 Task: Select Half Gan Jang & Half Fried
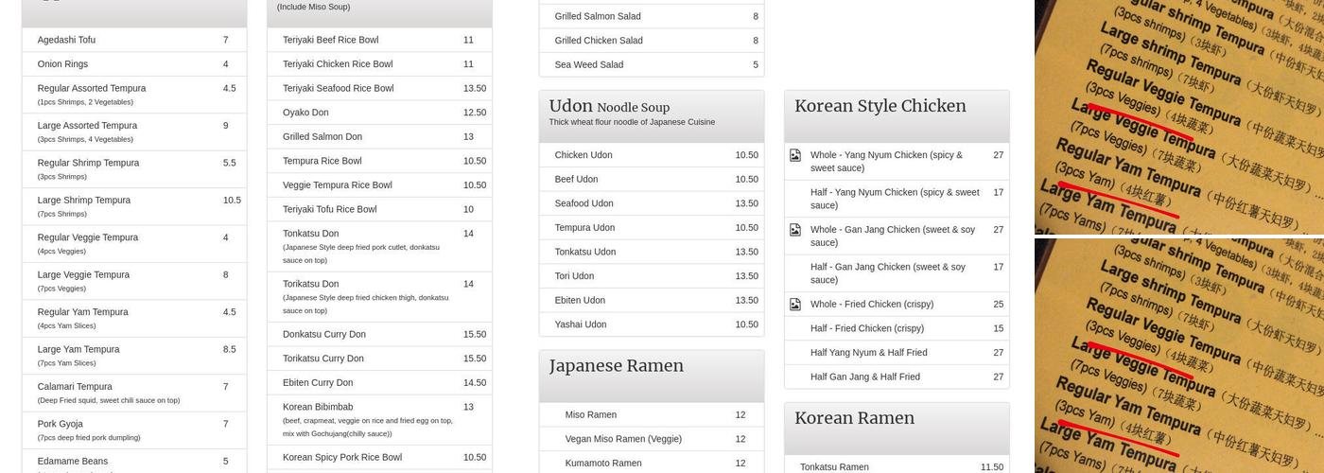897,377
